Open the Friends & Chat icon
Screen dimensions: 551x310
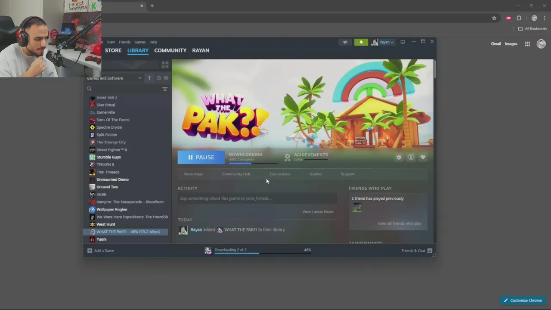(x=430, y=251)
